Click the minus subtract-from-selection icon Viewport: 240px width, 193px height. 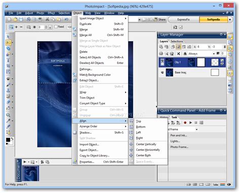[x=21, y=27]
